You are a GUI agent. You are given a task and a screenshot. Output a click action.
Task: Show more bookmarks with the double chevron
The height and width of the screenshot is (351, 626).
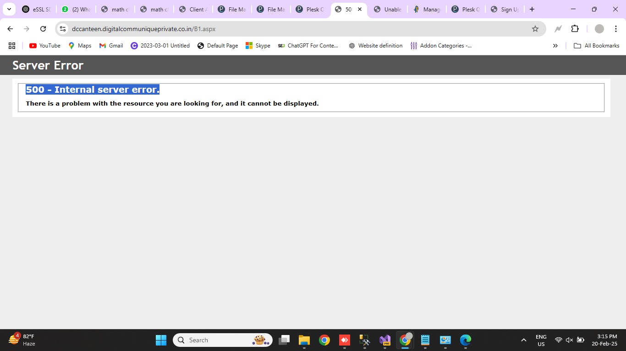555,46
